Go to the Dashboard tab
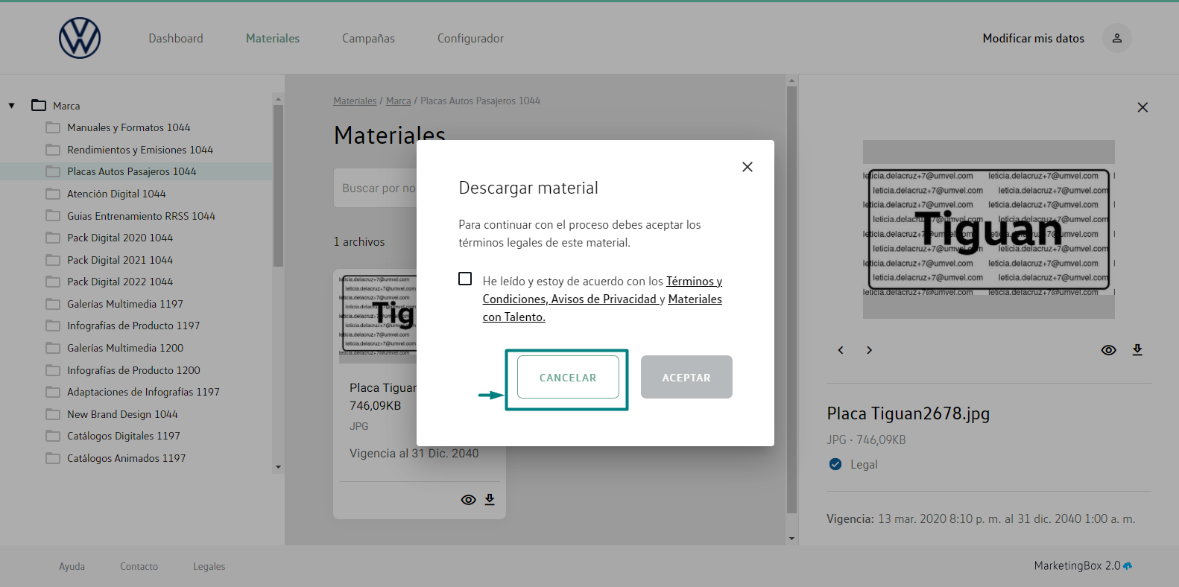 tap(176, 38)
